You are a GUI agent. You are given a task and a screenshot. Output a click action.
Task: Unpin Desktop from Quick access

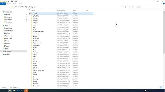(26, 15)
